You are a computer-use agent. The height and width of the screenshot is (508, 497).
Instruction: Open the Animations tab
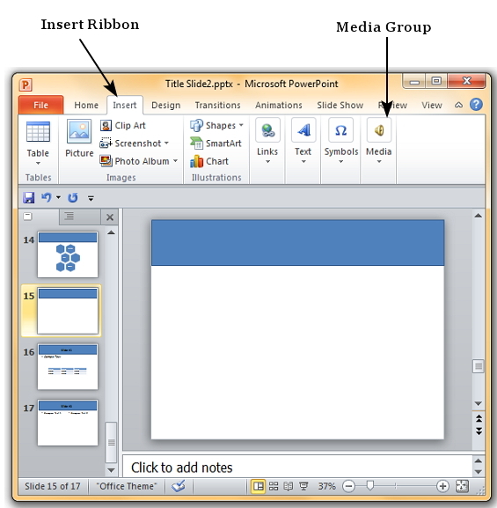click(x=279, y=105)
